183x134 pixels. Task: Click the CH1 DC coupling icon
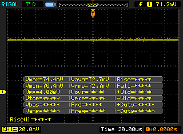15,129
